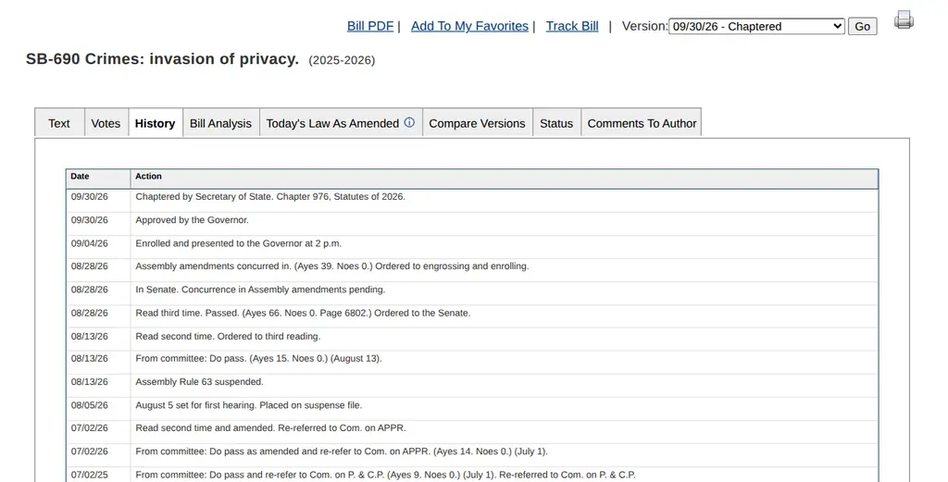
Task: Click the 08/13/26 date beside Rule 63 entry
Action: [x=90, y=382]
